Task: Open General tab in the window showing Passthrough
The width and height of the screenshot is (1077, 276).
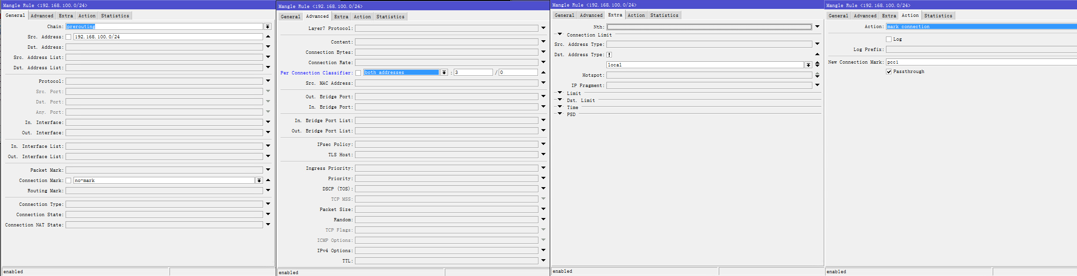Action: point(838,16)
